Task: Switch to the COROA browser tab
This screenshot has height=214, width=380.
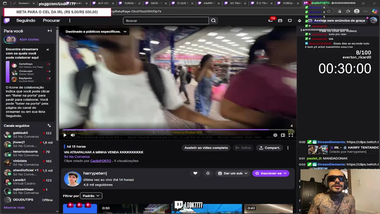Action: coord(288,3)
